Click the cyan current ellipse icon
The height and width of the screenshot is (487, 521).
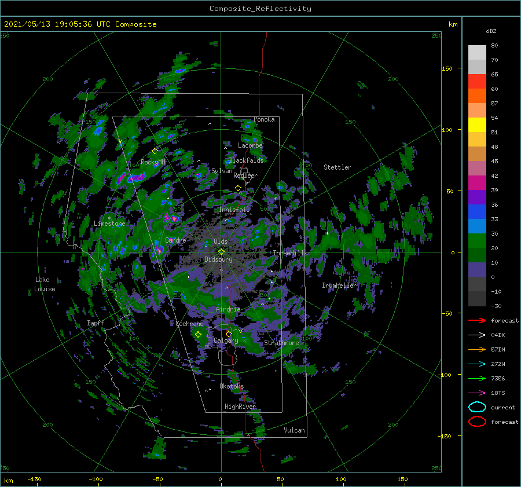click(477, 407)
